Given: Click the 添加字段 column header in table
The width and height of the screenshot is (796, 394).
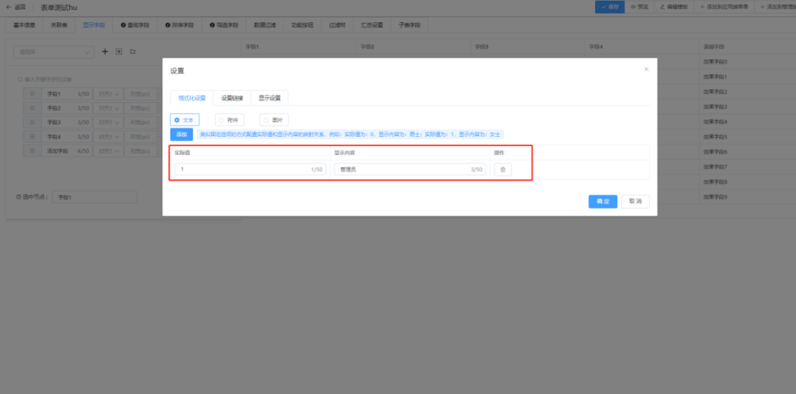Looking at the screenshot, I should coord(747,47).
